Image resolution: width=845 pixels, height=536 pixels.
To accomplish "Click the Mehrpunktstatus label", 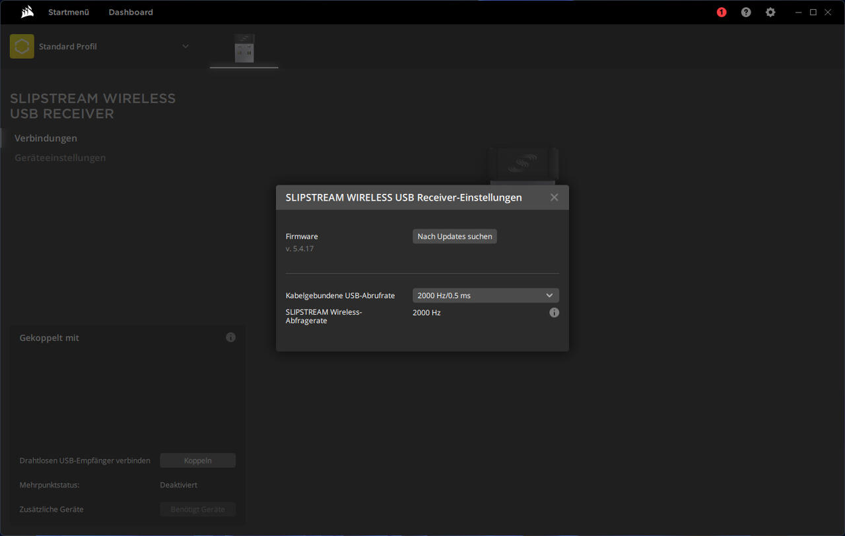I will pyautogui.click(x=50, y=485).
